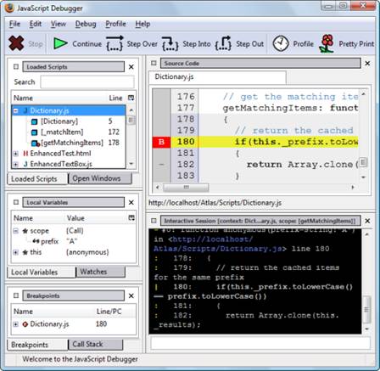Toggle the Loaded Scripts panel float box
Viewport: 380px width, 371px height.
click(16, 67)
